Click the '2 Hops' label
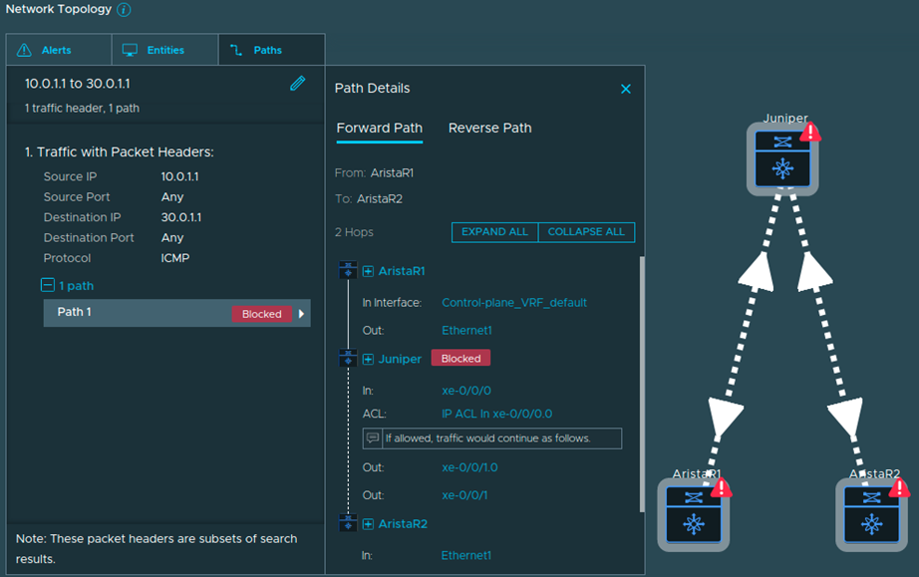 coord(354,232)
